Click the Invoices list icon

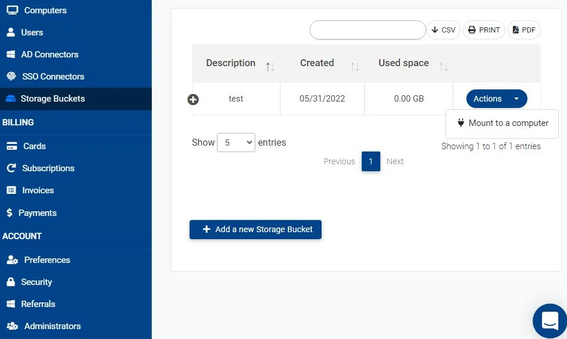click(11, 190)
